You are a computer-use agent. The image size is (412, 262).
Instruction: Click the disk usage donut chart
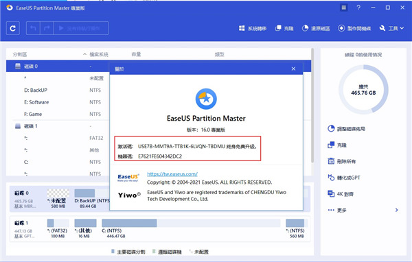tap(363, 90)
